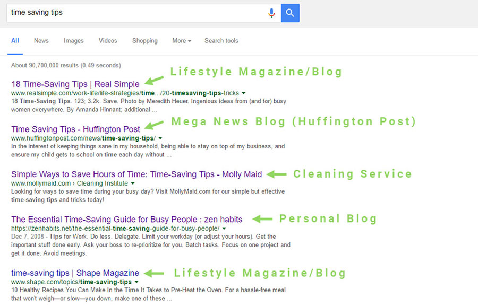Expand the arrow next to the realsimple.com URL
This screenshot has width=478, height=306.
(x=244, y=93)
